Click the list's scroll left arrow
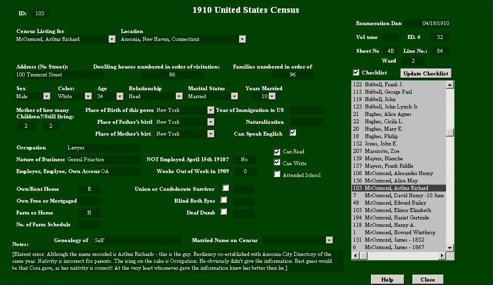The image size is (493, 285). click(x=355, y=255)
